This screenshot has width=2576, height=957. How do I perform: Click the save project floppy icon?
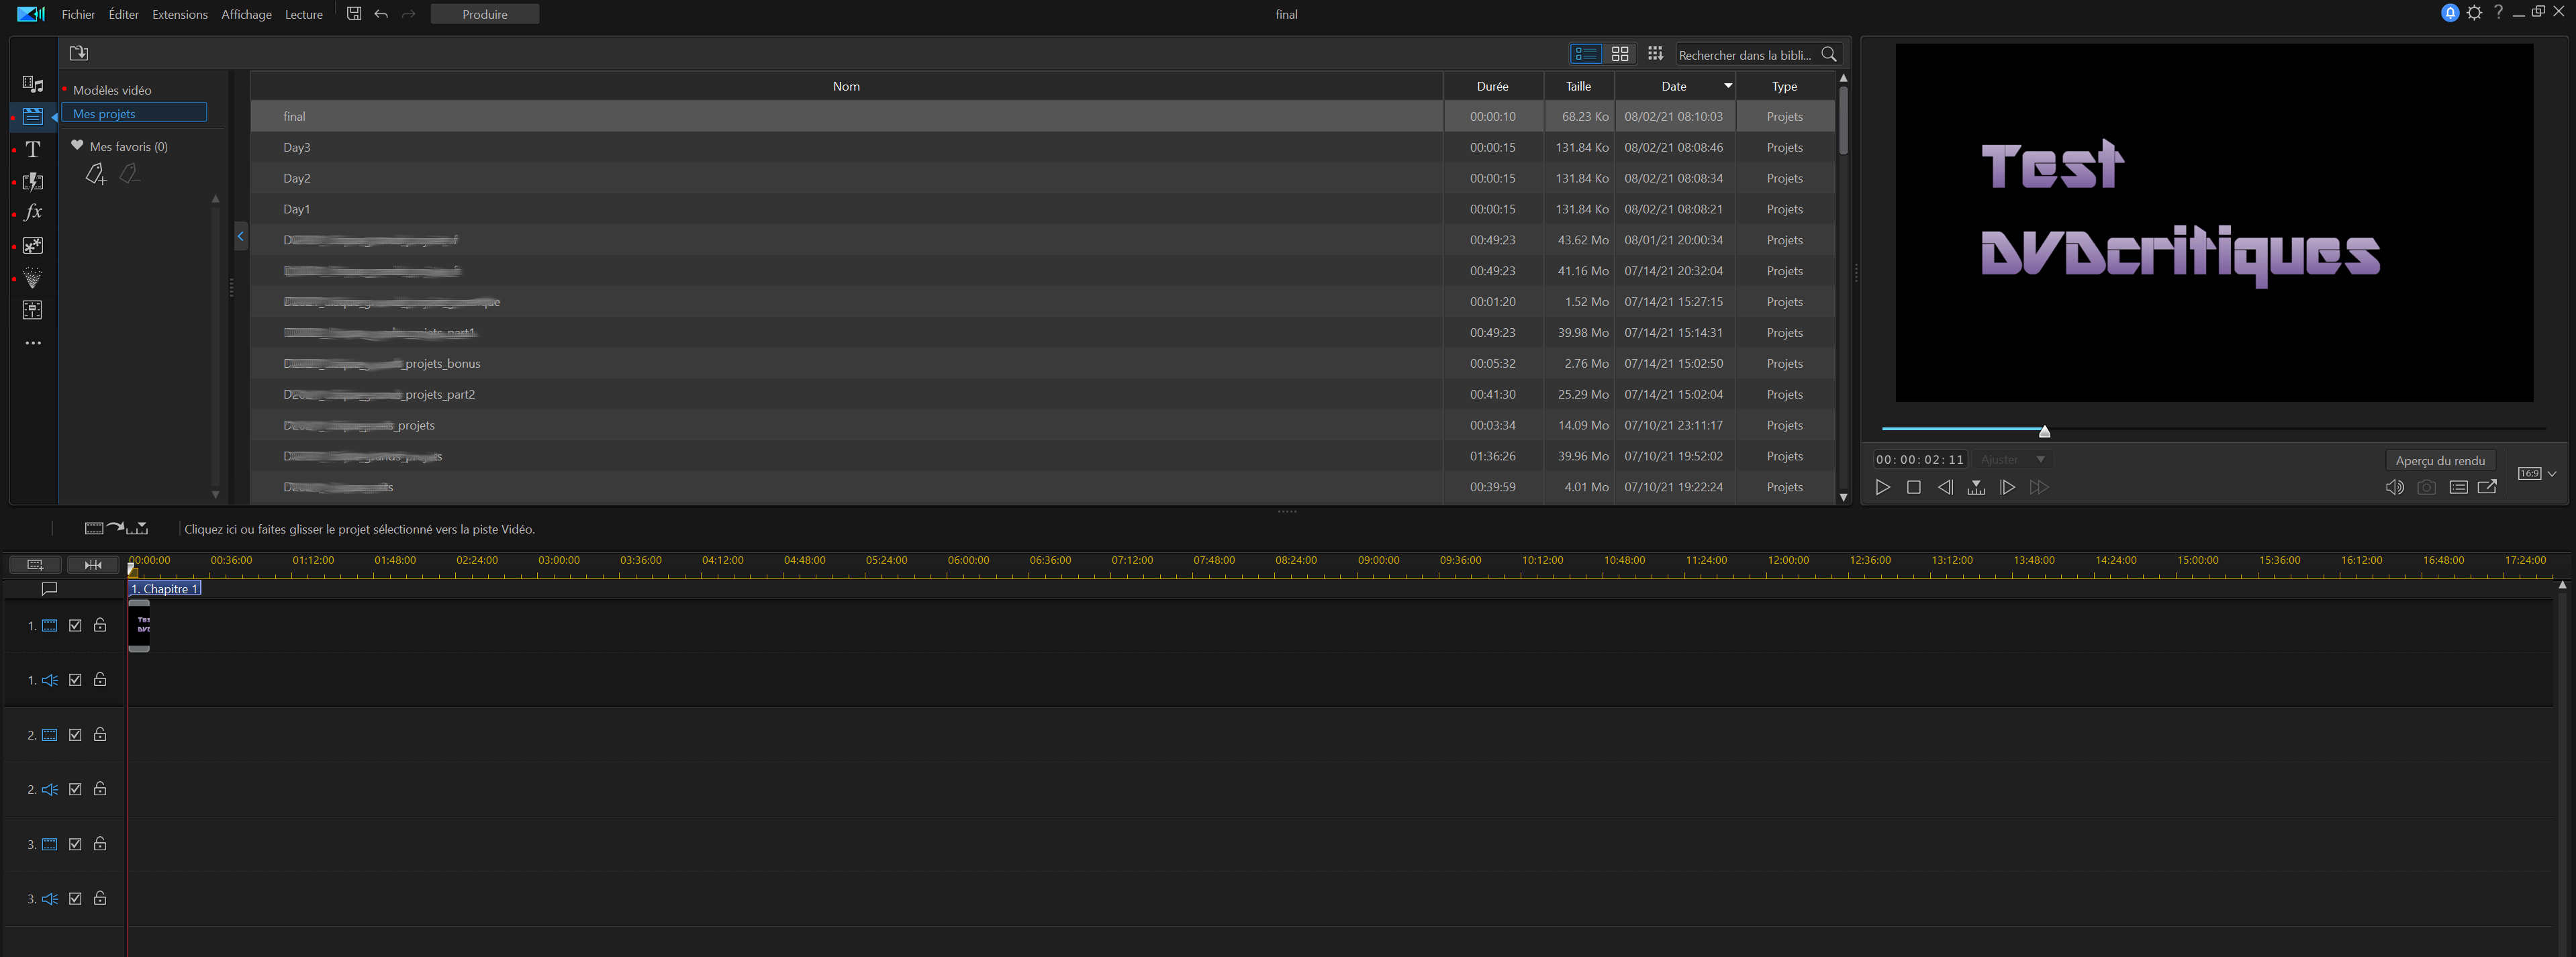click(x=354, y=14)
